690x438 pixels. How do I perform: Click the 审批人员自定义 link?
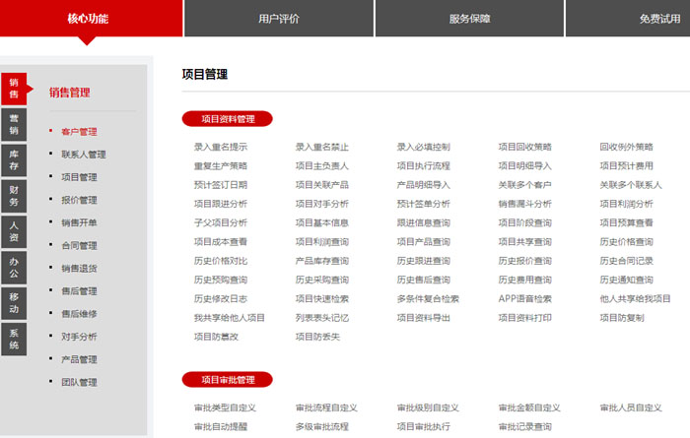click(x=631, y=407)
